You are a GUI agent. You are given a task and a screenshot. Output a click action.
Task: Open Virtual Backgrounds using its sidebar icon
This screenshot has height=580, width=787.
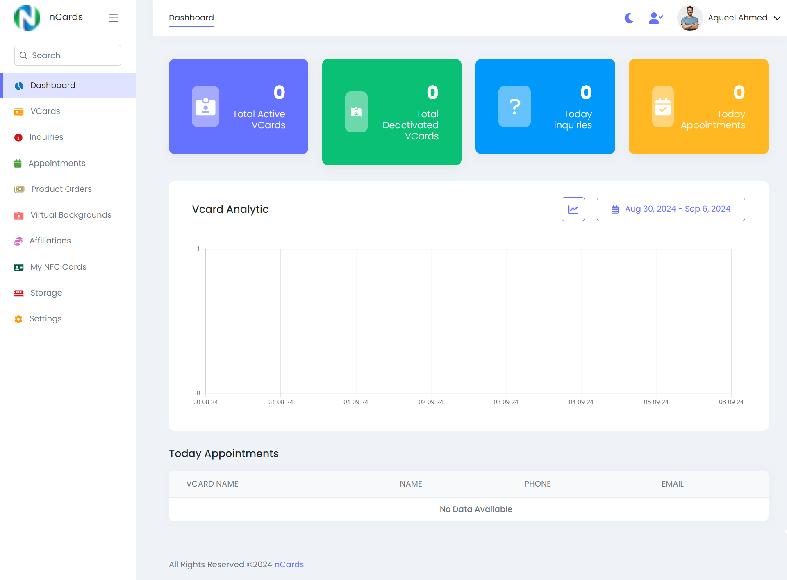coord(19,215)
